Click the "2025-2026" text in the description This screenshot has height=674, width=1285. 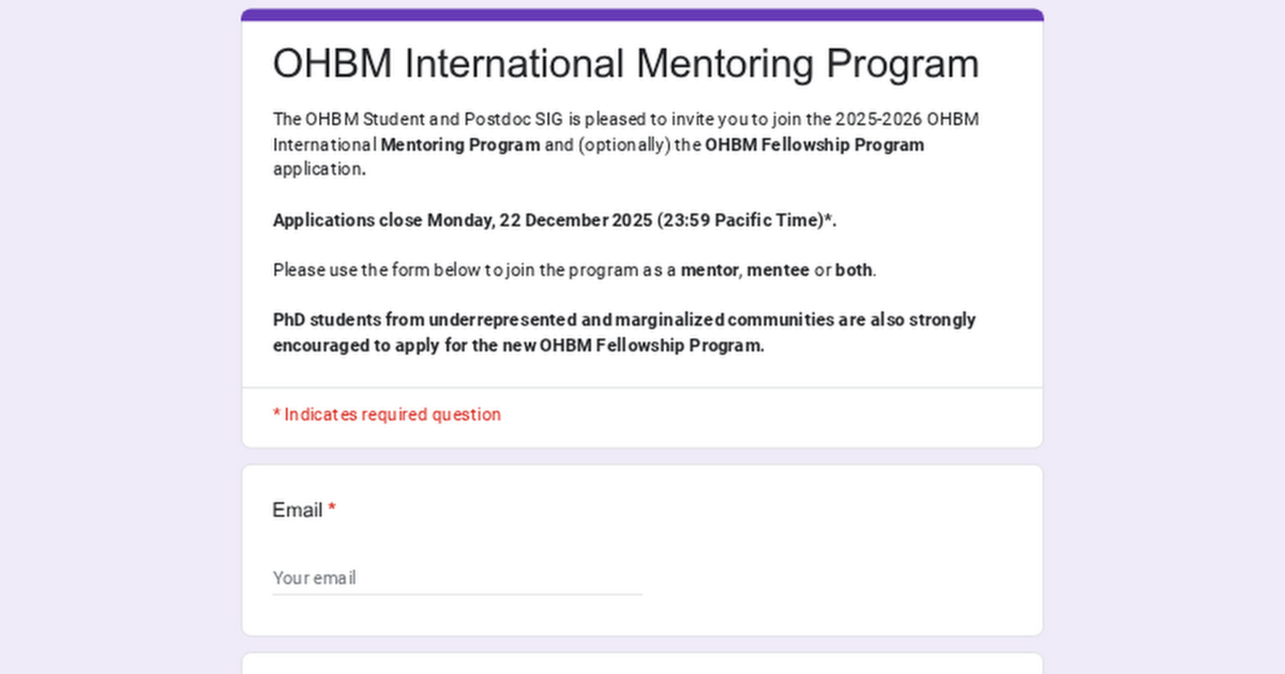click(878, 119)
